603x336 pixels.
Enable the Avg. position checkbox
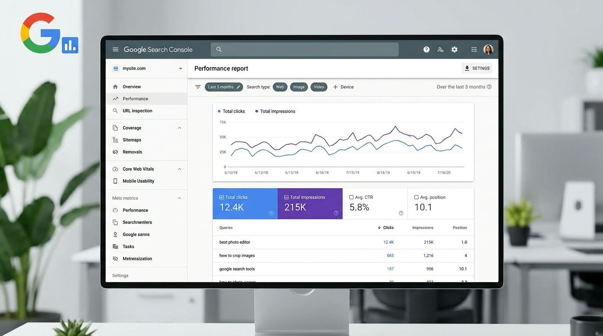416,197
